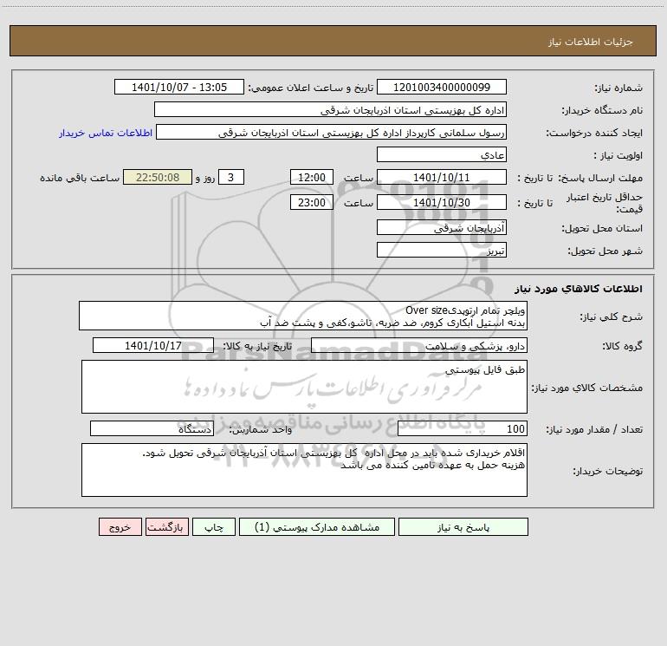Click the خروج exit button
The image size is (667, 646).
pyautogui.click(x=120, y=527)
